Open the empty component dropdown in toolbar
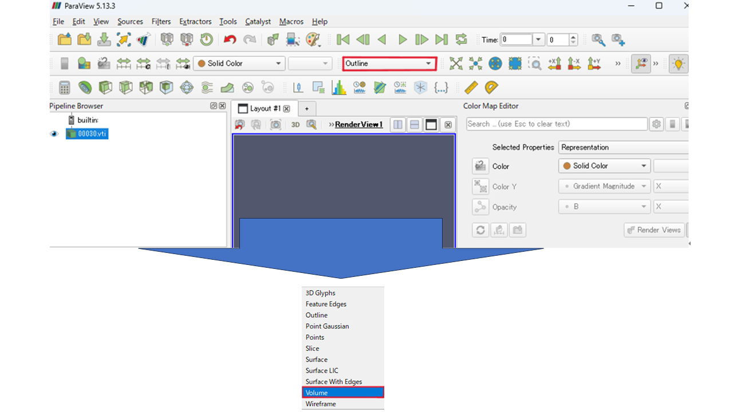The height and width of the screenshot is (412, 733). [310, 64]
